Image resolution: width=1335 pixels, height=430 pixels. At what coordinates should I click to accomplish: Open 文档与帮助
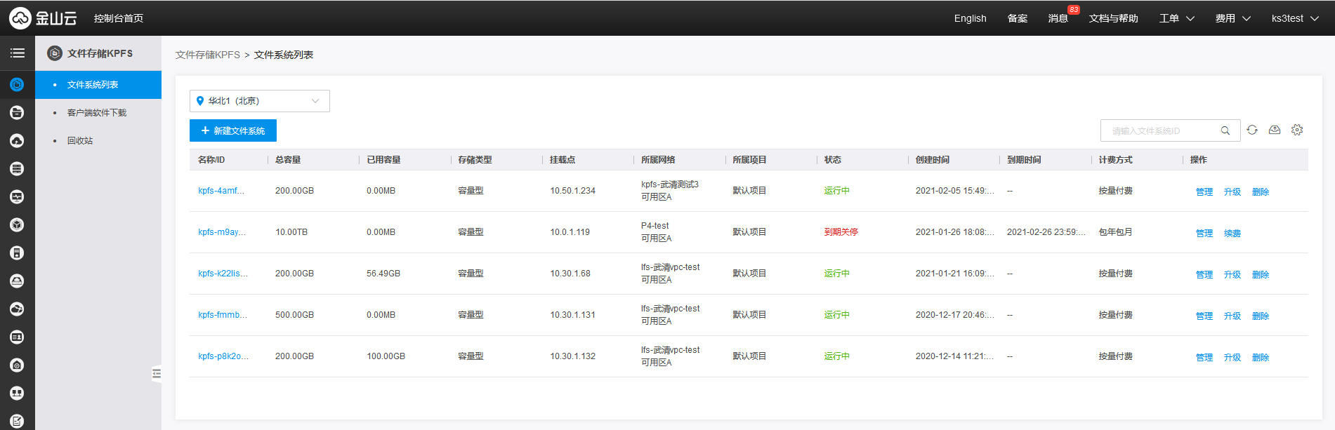1114,18
